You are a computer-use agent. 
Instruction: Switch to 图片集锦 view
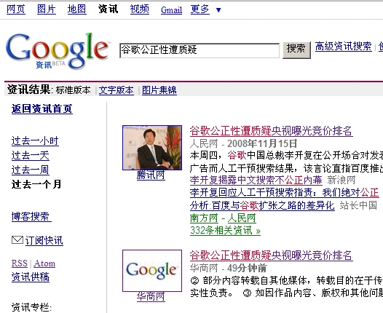click(159, 90)
